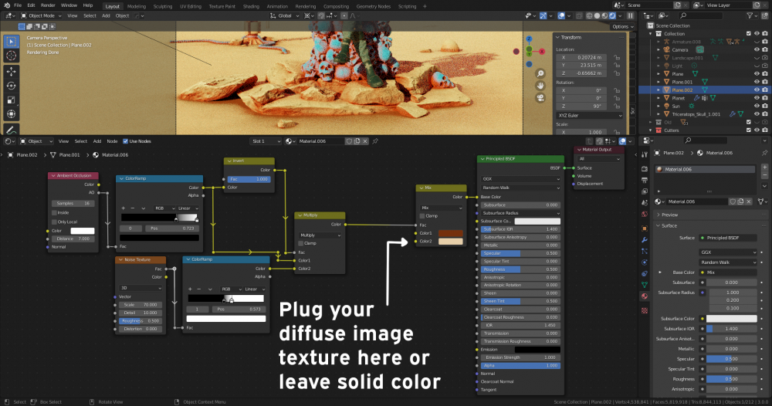The width and height of the screenshot is (772, 406).
Task: Hide the Sun object via eye icon
Action: [x=757, y=106]
